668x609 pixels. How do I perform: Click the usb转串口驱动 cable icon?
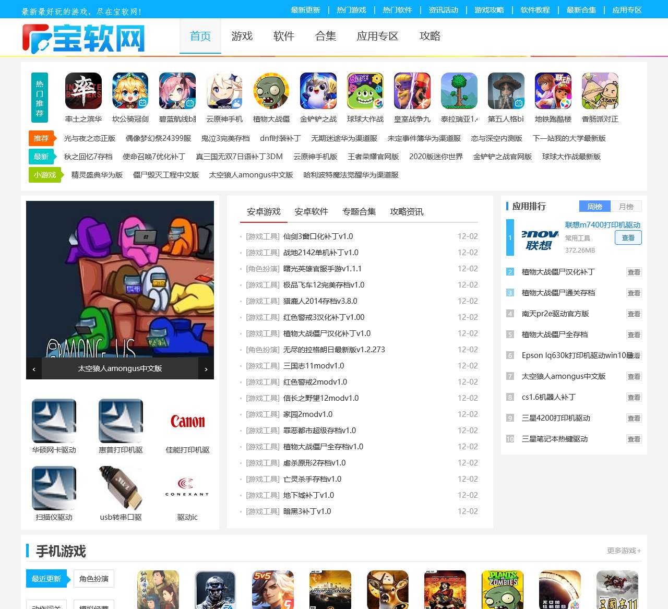(x=121, y=488)
